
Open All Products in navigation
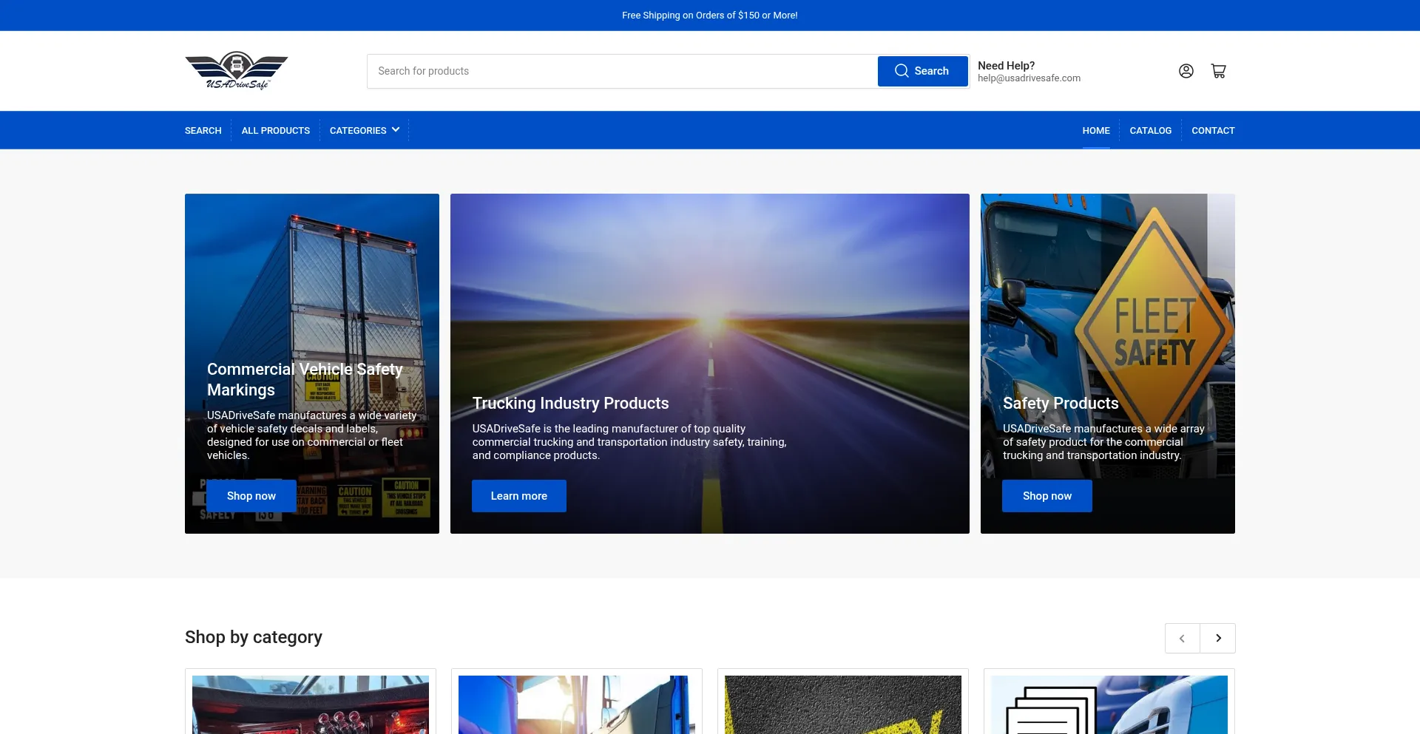[x=276, y=130]
